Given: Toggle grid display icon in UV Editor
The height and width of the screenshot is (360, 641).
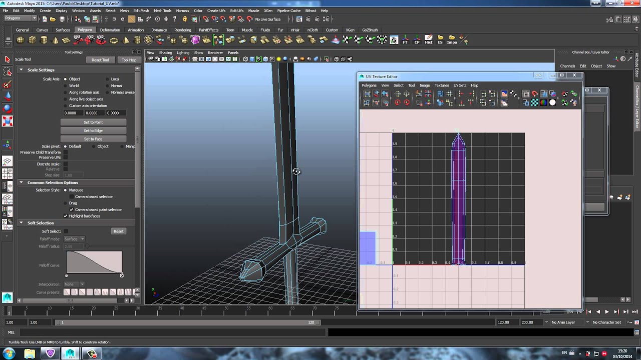Looking at the screenshot, I should point(526,93).
